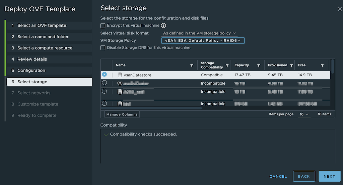Click the BACK button

click(304, 176)
